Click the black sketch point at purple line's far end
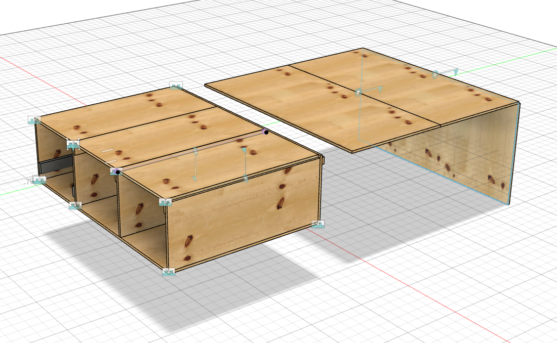The image size is (557, 343). pos(266,132)
